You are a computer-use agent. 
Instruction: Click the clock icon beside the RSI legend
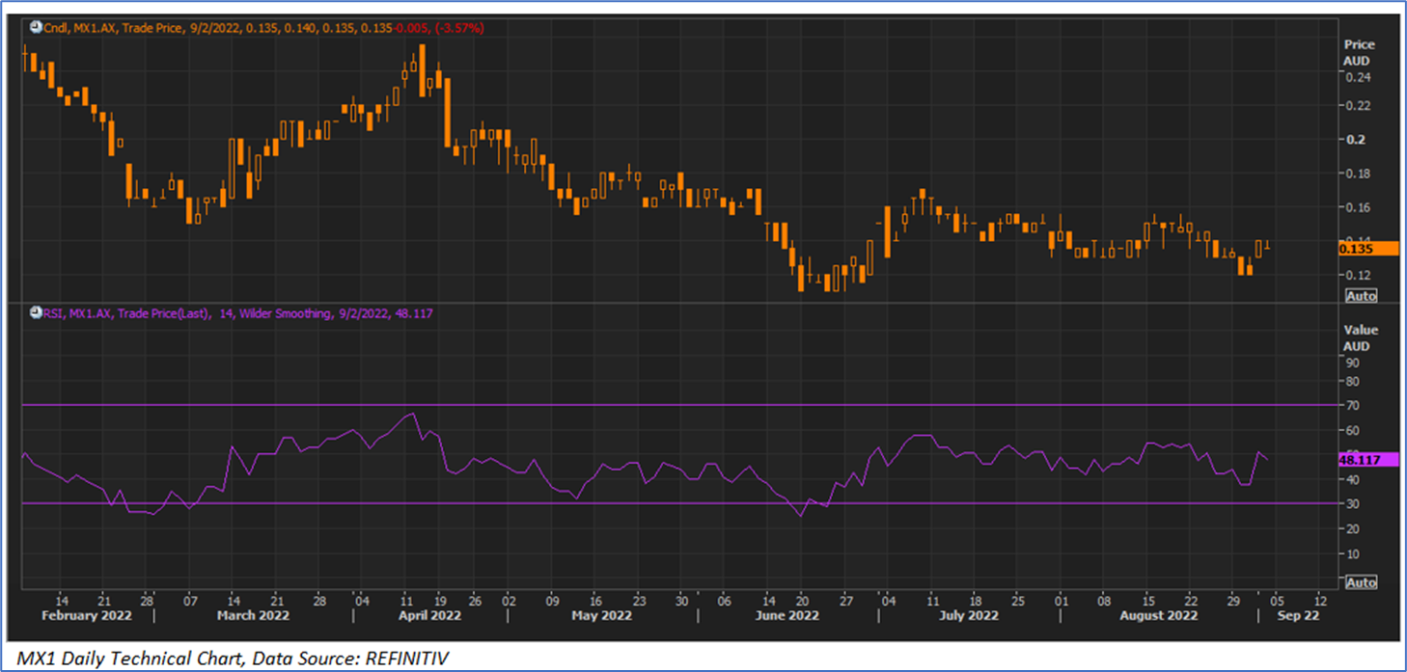pyautogui.click(x=36, y=313)
